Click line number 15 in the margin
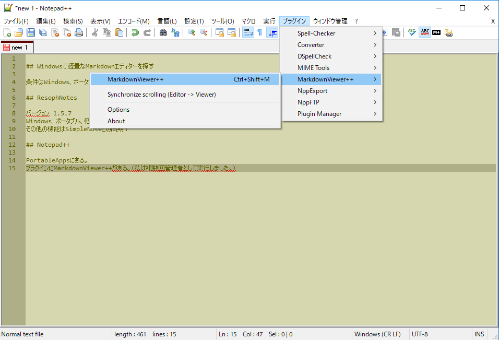The height and width of the screenshot is (340, 499). (x=12, y=168)
